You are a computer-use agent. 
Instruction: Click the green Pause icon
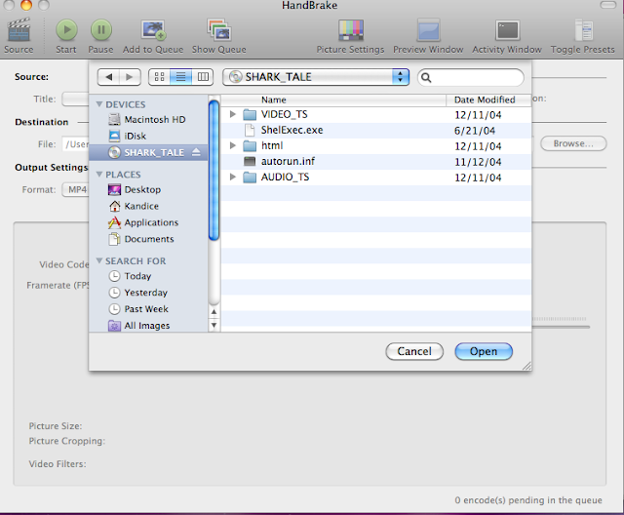pyautogui.click(x=101, y=30)
